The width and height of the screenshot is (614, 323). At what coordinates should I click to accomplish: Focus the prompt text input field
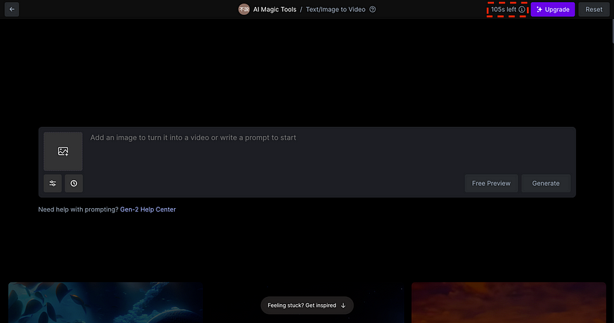pyautogui.click(x=329, y=151)
